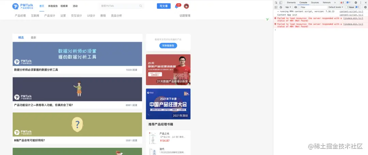Screen dimensions: 368x155
Task: Open 体验报告 in top navigation
Action: pos(53,6)
